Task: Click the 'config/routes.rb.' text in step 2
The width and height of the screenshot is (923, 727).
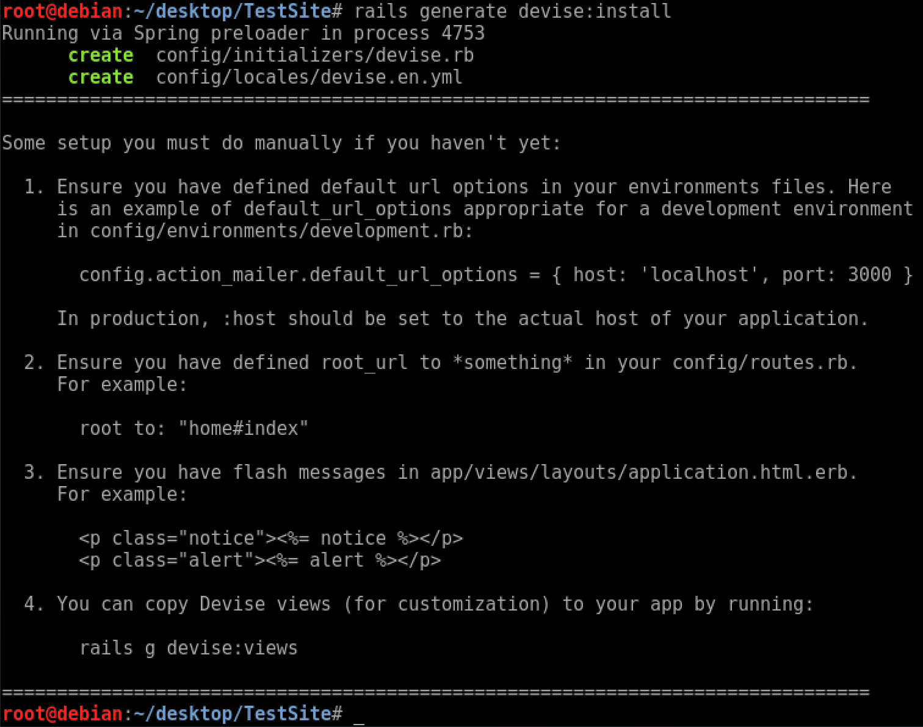Action: [x=764, y=363]
